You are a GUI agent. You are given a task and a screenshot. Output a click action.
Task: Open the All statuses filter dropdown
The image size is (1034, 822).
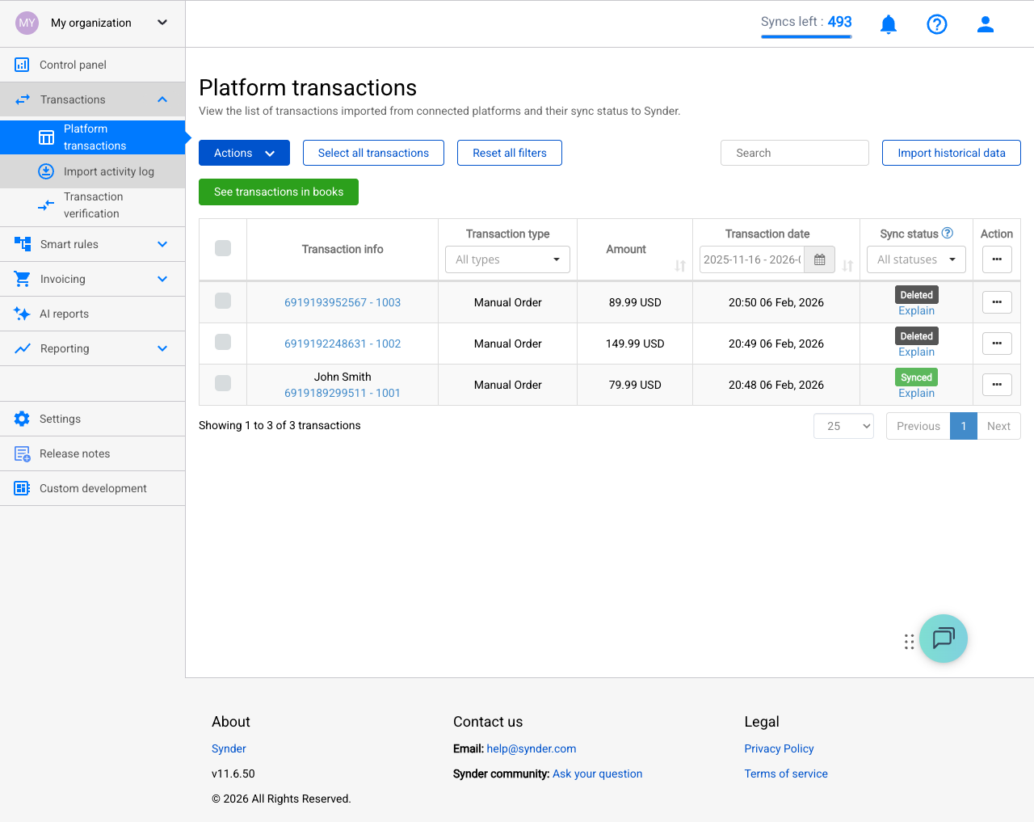(x=916, y=259)
